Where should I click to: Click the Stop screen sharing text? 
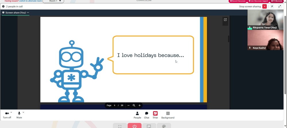point(250,7)
